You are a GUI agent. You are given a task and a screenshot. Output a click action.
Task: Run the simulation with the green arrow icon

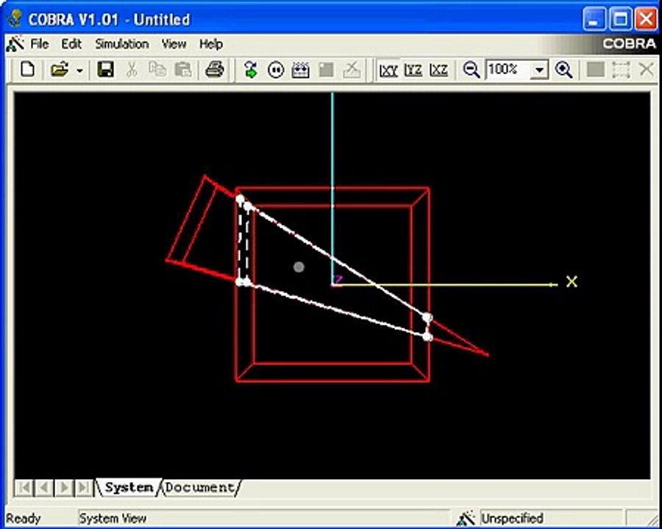tap(251, 69)
